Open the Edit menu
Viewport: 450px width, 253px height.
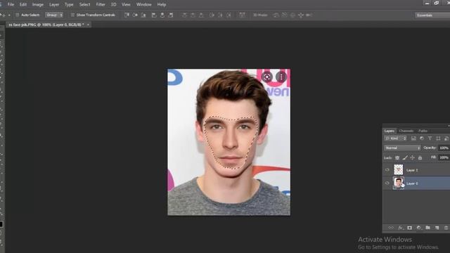point(23,5)
